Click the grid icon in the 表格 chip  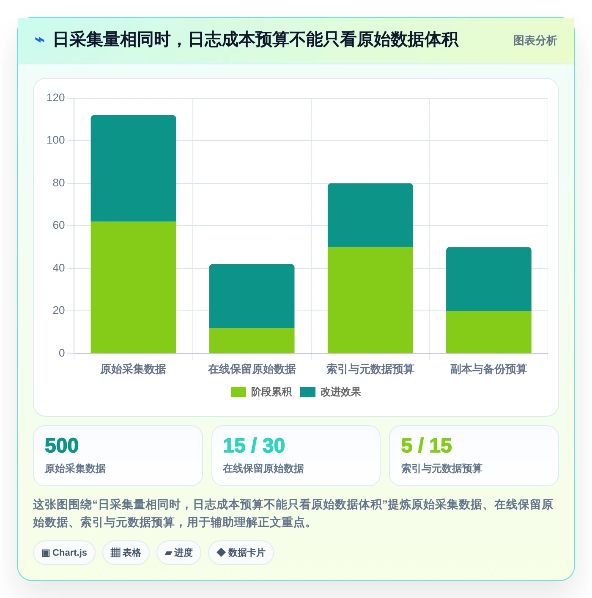(x=115, y=553)
